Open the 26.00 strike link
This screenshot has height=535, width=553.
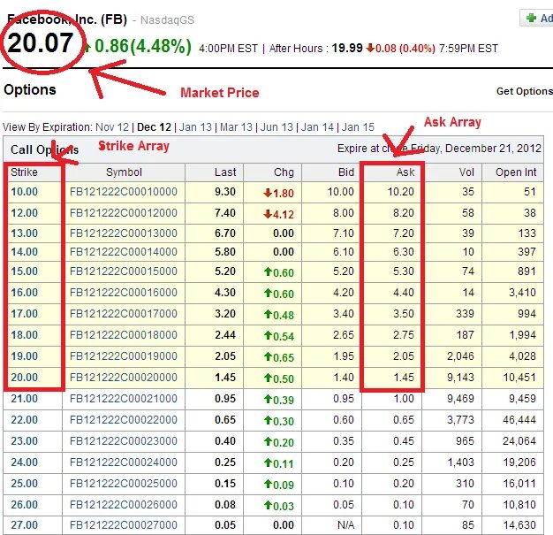(x=25, y=505)
